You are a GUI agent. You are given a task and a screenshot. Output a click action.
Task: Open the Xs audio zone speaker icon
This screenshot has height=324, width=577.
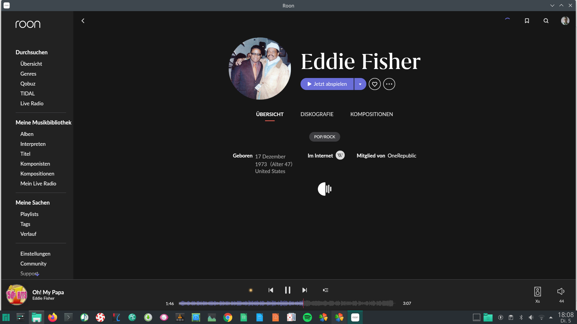(538, 292)
